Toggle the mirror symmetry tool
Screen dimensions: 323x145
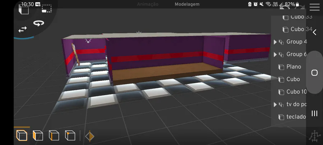(x=90, y=136)
